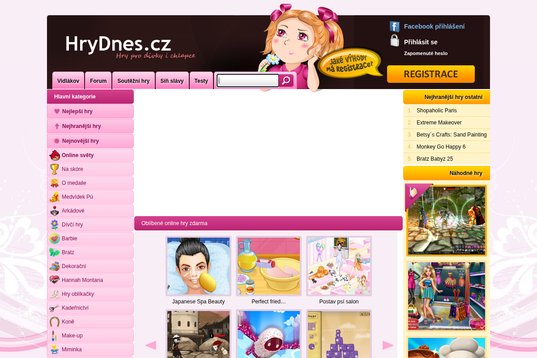Click the magnifier search button
The width and height of the screenshot is (537, 358).
(286, 81)
